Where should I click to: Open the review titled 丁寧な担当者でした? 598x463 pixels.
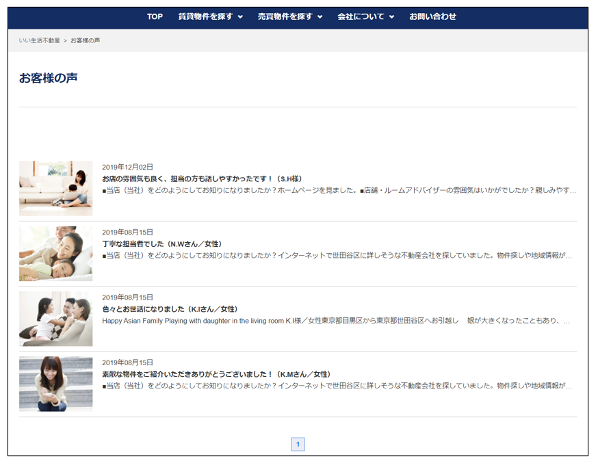click(162, 243)
